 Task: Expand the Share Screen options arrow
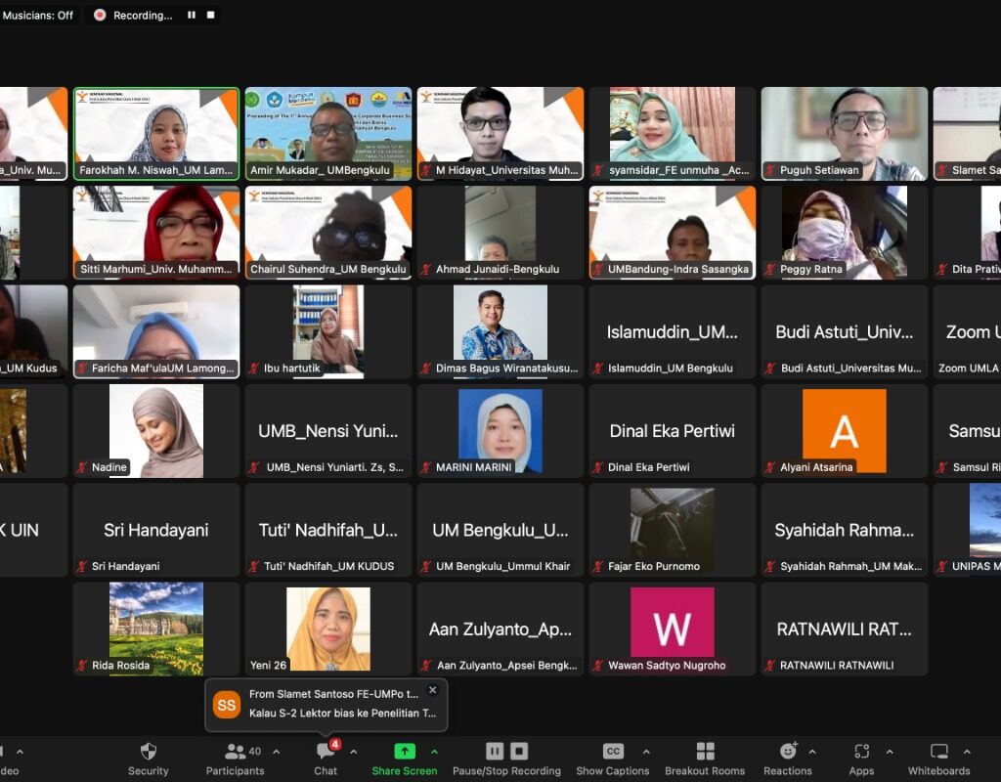(x=435, y=752)
